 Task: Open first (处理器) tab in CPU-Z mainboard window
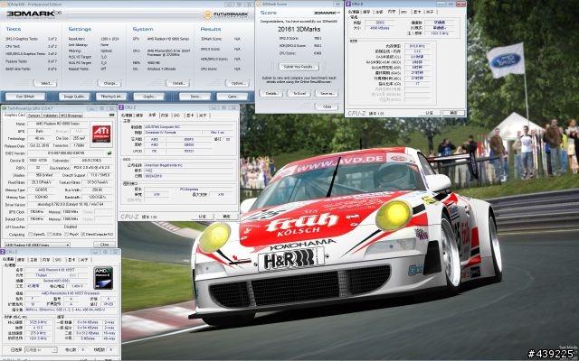pyautogui.click(x=127, y=116)
